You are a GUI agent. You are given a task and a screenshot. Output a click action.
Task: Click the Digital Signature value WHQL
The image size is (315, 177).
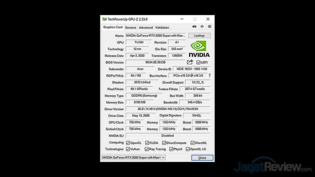point(197,115)
